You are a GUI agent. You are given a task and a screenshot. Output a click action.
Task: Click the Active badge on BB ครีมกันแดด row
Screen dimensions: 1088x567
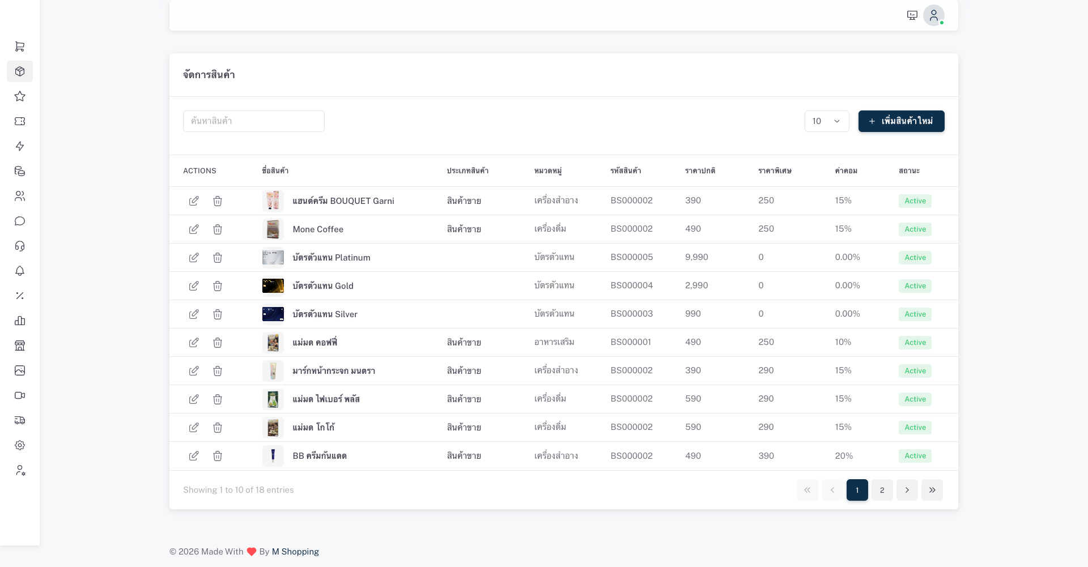915,456
